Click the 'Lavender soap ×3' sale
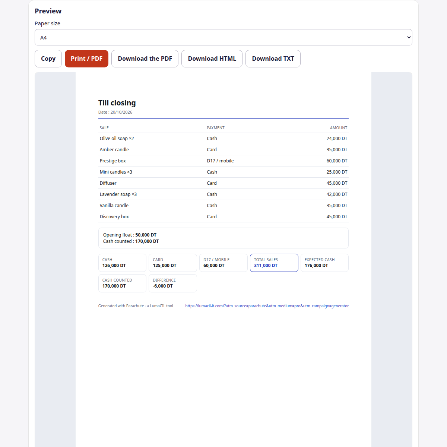Viewport: 447px width, 447px height. click(118, 194)
